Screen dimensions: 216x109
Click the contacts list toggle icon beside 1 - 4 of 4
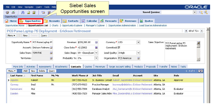click(x=200, y=71)
